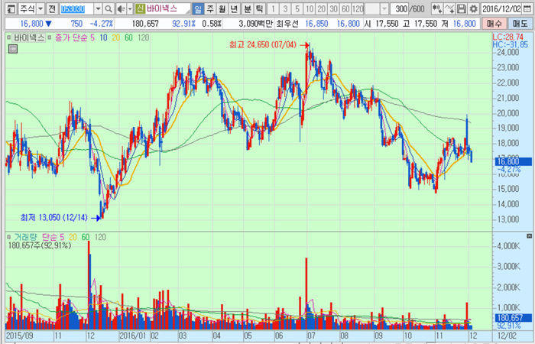Expand the dropdown next to speaker icon
535x344 pixels.
pos(128,8)
